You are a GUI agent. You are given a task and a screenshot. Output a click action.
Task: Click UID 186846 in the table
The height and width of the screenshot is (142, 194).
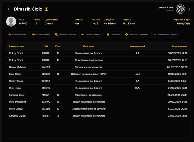(46, 88)
